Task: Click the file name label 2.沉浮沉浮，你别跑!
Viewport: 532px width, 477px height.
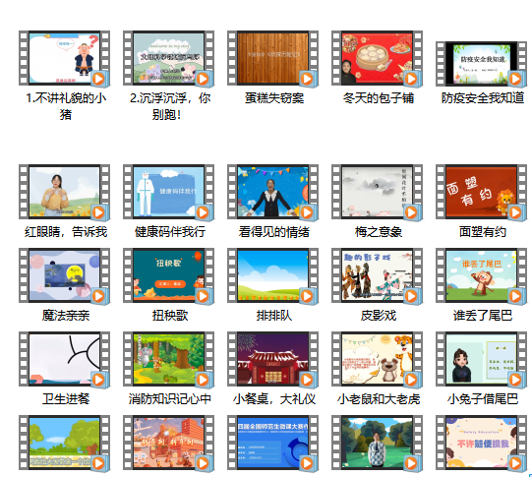Action: [x=170, y=106]
